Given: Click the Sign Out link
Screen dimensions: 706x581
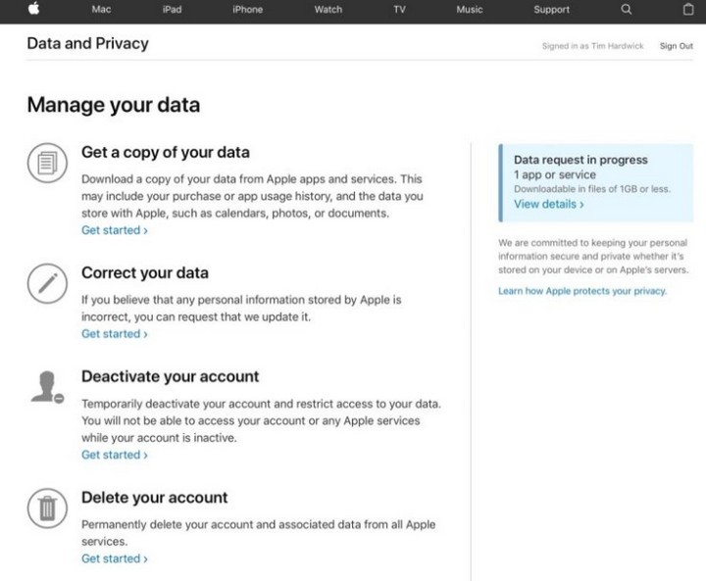Looking at the screenshot, I should tap(677, 46).
